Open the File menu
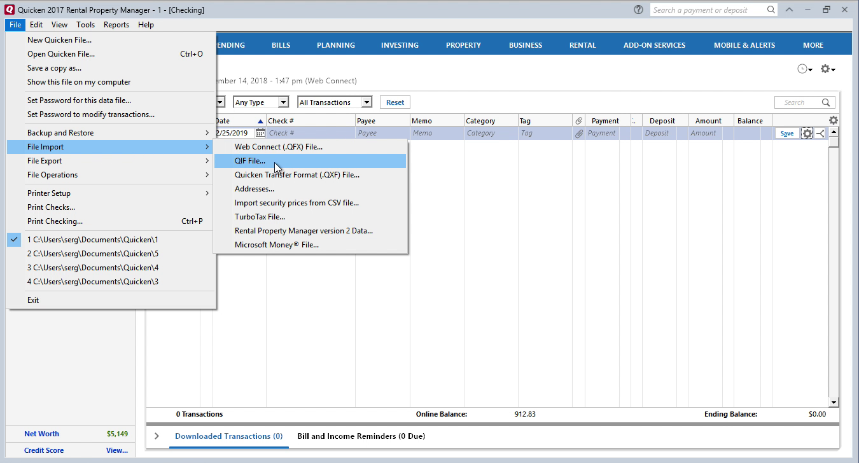Viewport: 859px width, 463px height. click(16, 25)
